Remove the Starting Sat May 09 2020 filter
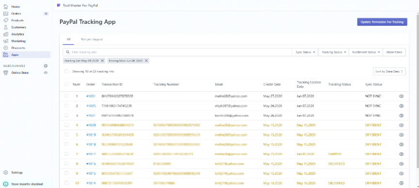Viewport: 419px width, 188px height. pos(102,61)
